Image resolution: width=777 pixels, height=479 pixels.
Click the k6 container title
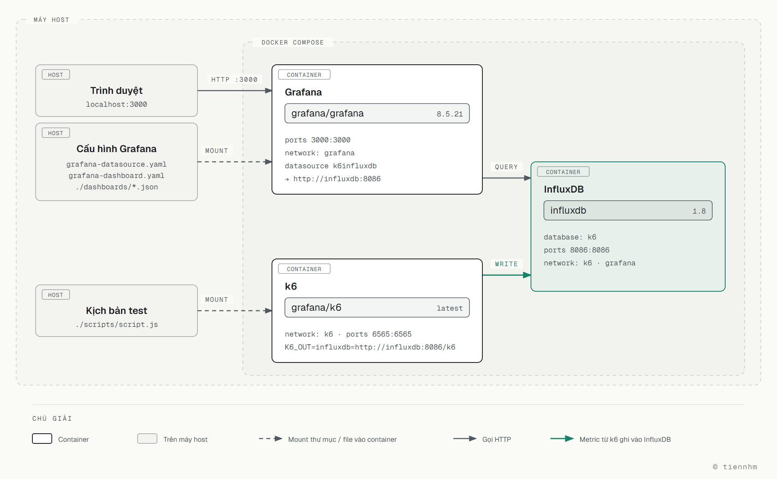click(291, 286)
